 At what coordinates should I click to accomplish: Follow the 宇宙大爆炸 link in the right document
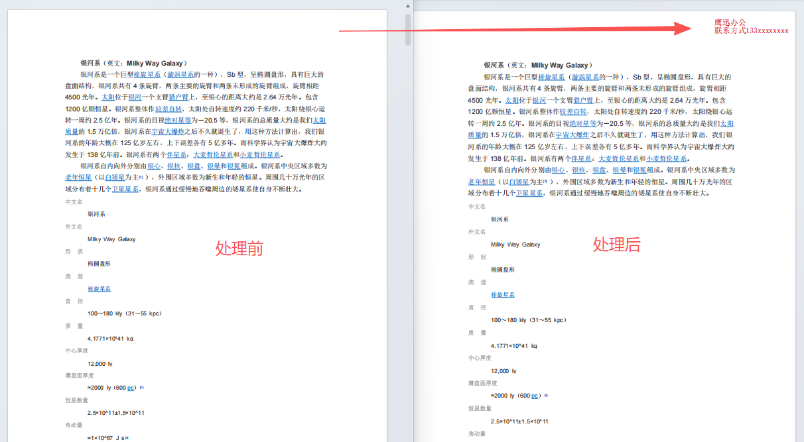[574, 135]
